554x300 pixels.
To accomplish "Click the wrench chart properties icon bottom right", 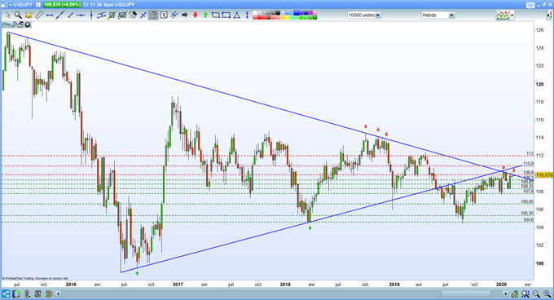I will point(514,293).
